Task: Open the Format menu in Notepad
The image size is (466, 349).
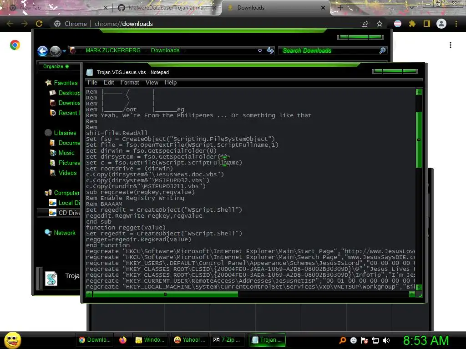Action: (130, 83)
